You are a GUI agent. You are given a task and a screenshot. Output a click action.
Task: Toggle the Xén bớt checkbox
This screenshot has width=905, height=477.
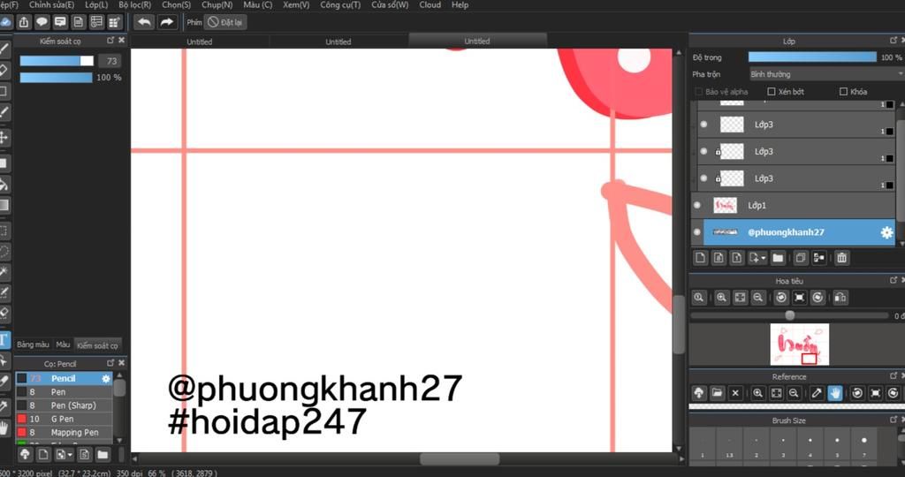coord(771,92)
